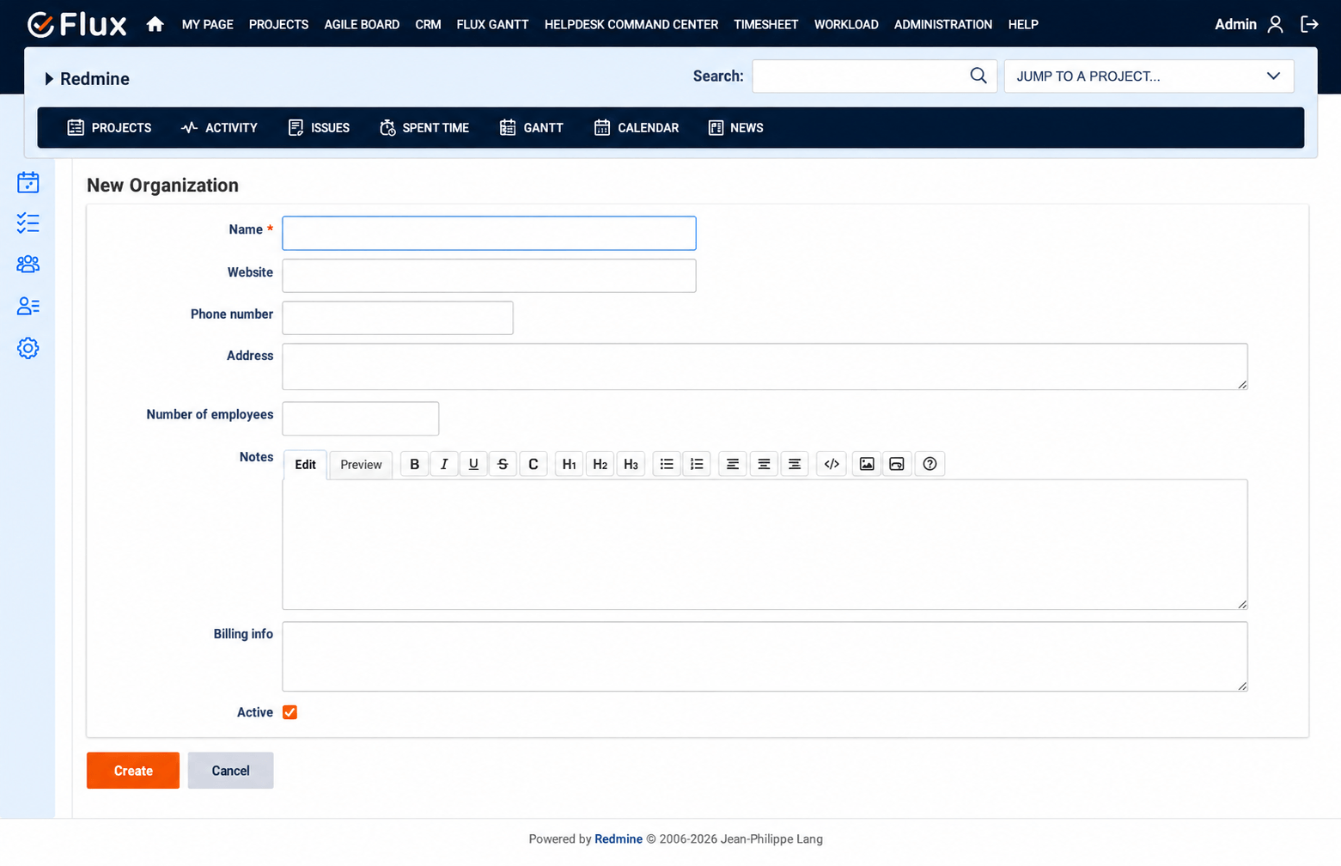Click the Flux logo
1341x866 pixels.
click(77, 24)
